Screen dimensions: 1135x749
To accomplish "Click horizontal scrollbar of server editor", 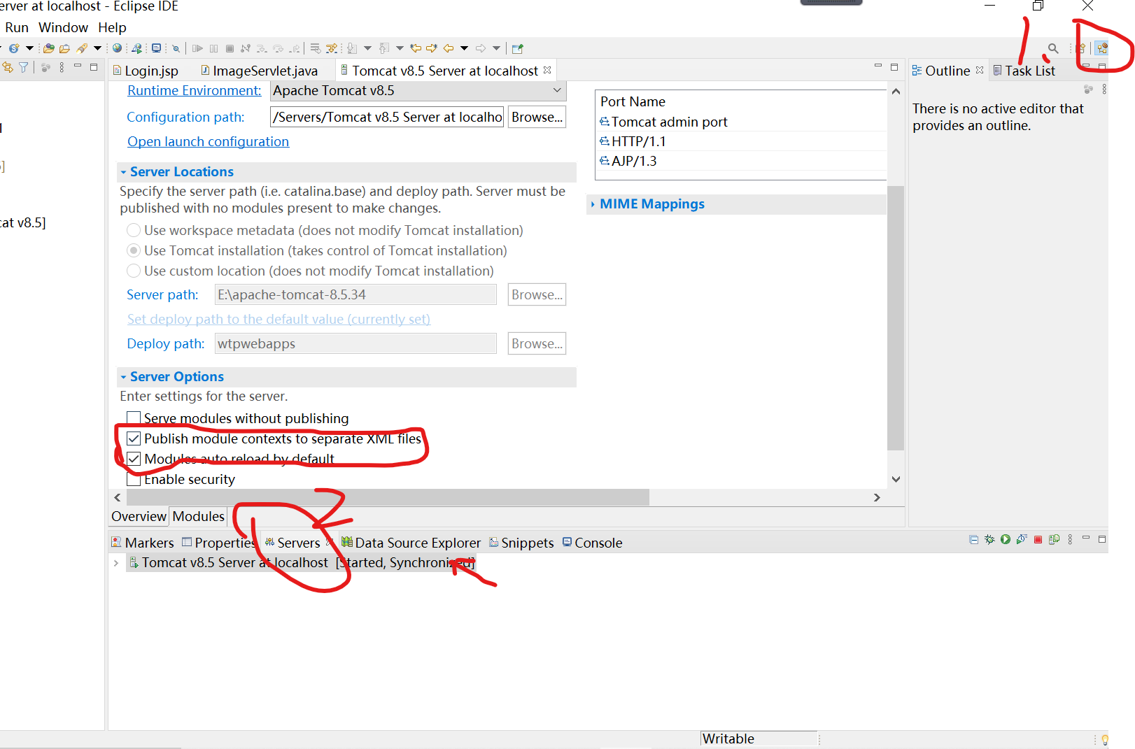I will 388,497.
